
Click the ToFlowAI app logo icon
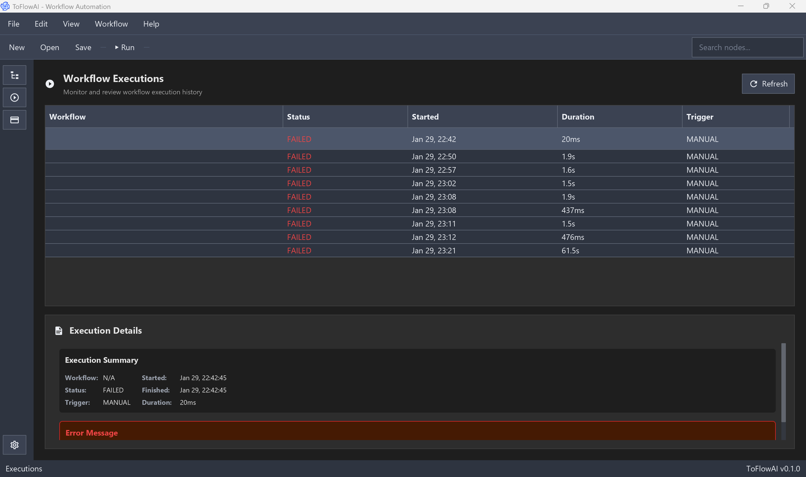tap(5, 6)
